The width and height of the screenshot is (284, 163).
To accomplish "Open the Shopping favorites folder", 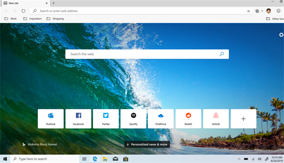I will coord(55,18).
